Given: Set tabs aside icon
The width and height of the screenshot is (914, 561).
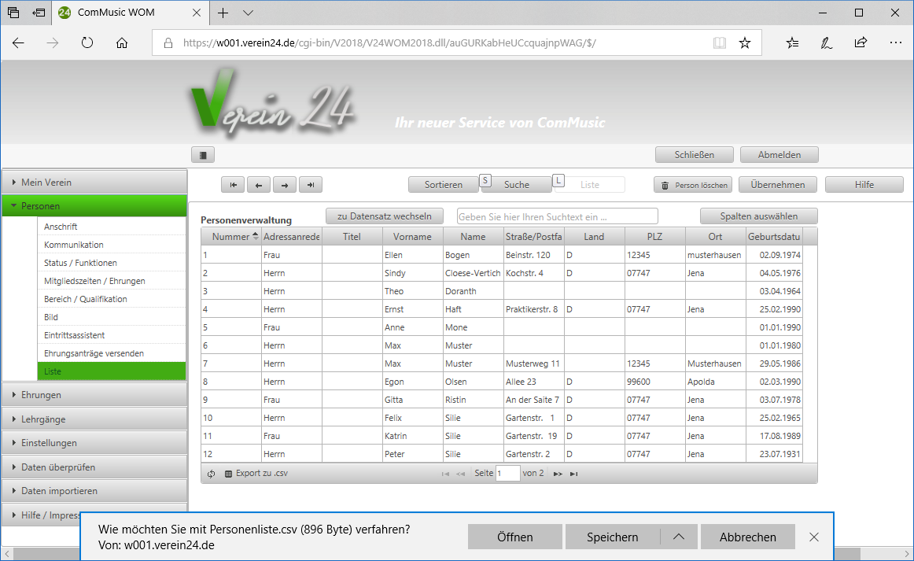Looking at the screenshot, I should tap(39, 13).
